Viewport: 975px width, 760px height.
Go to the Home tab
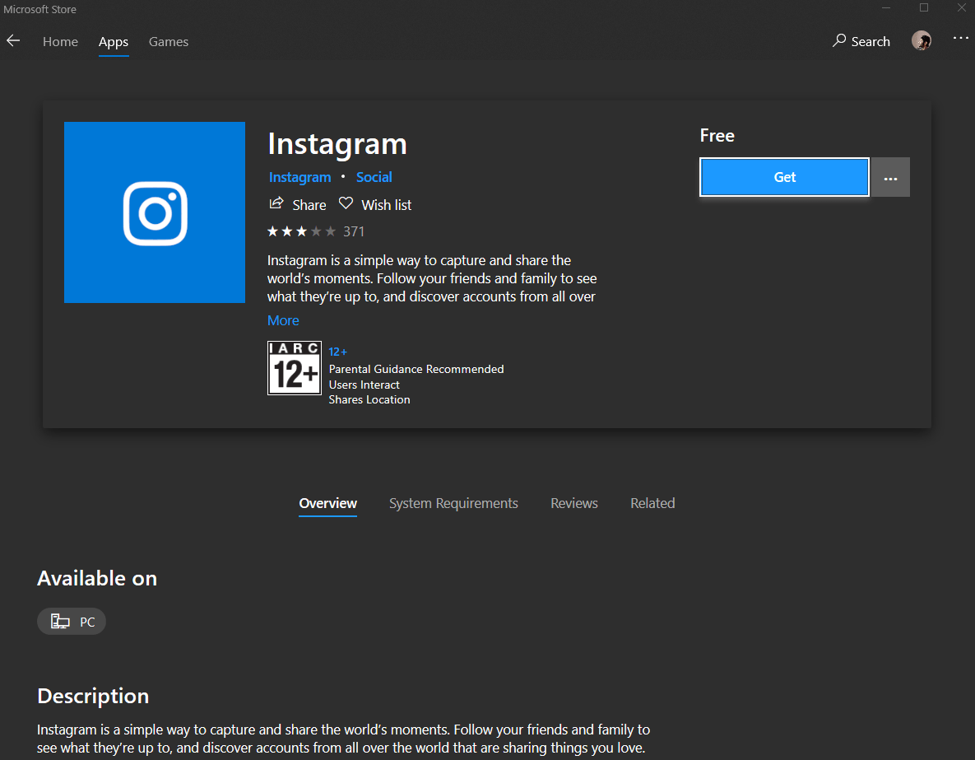60,41
